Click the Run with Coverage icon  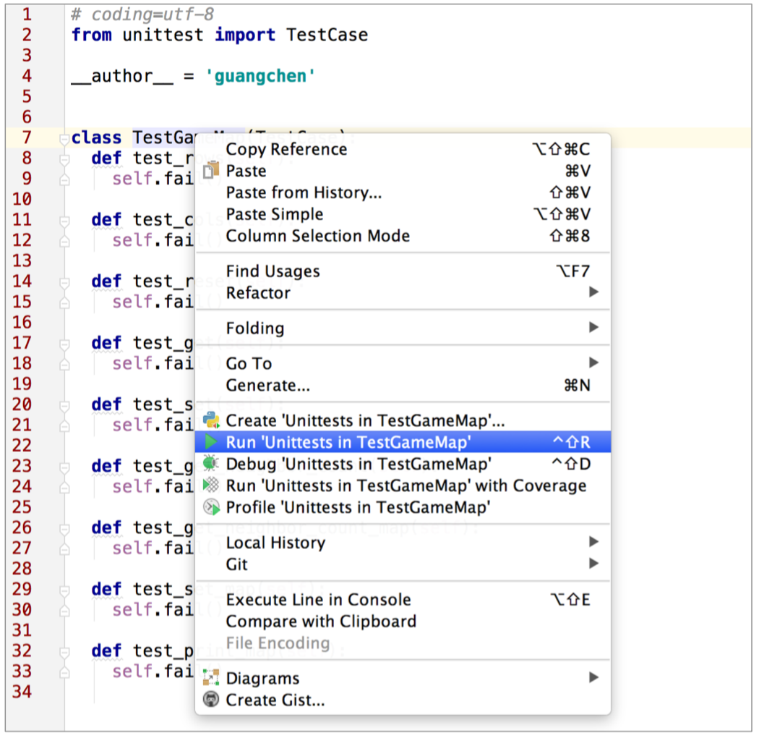click(x=211, y=485)
